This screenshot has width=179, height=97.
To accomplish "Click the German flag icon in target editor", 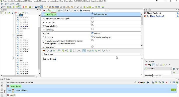I will (x=44, y=50).
